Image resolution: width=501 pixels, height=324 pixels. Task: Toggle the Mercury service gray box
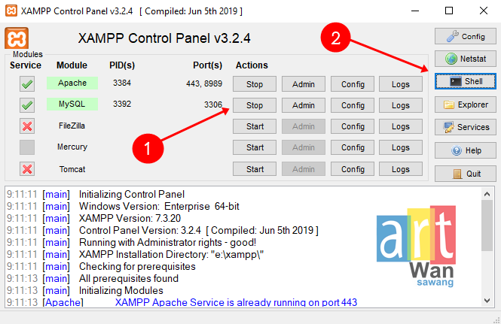[27, 147]
